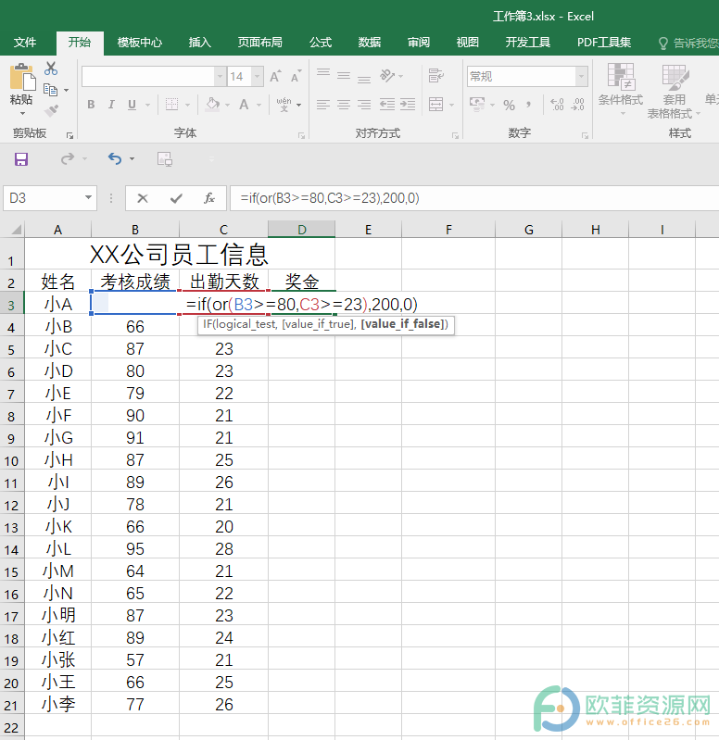Click the 告诉我 search box
Viewport: 719px width, 740px height.
689,43
